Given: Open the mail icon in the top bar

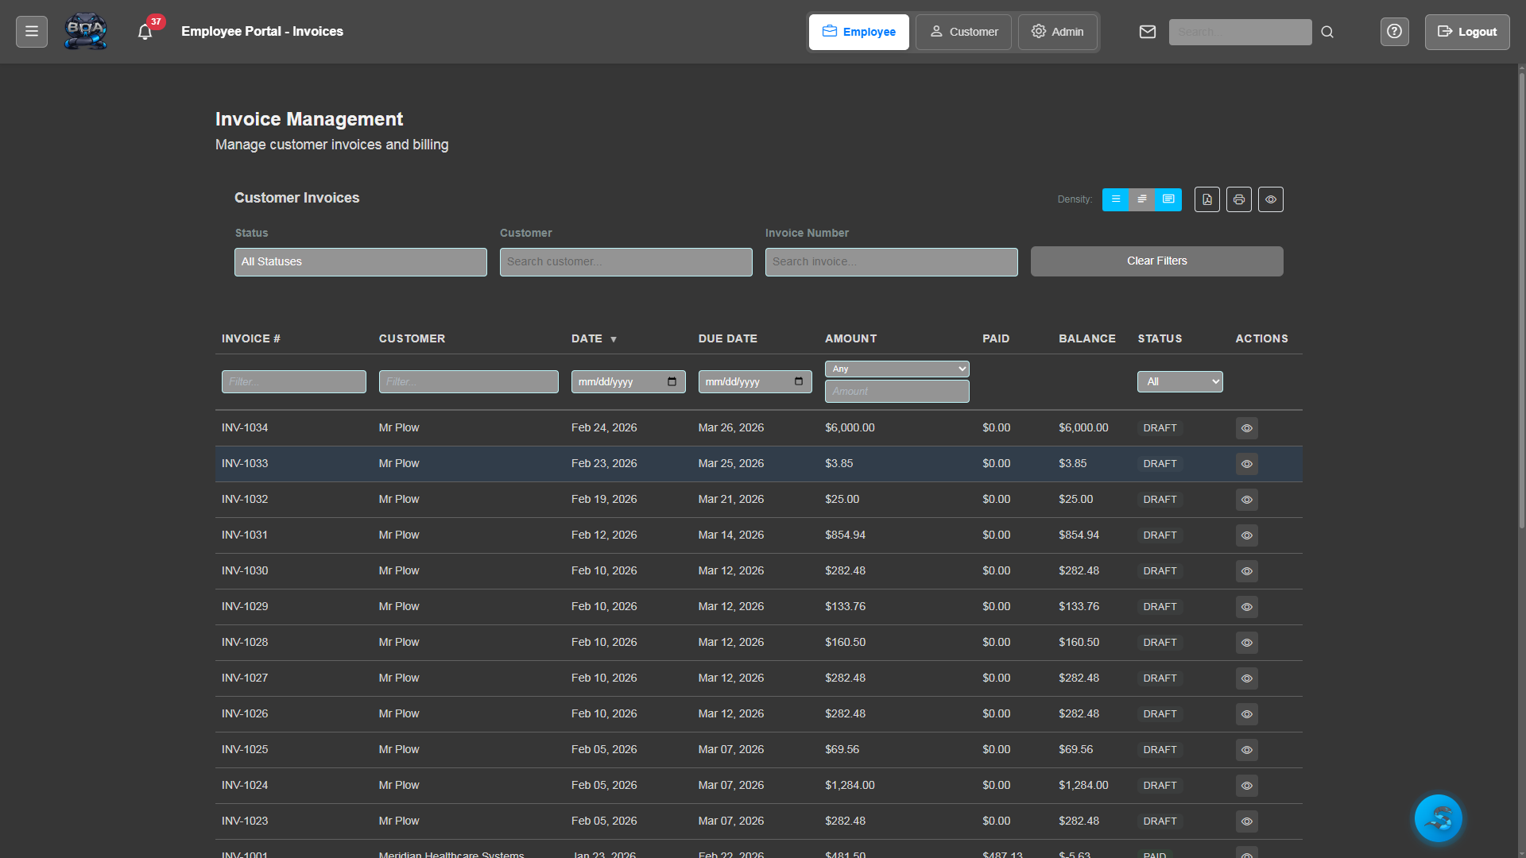Looking at the screenshot, I should click(1148, 31).
